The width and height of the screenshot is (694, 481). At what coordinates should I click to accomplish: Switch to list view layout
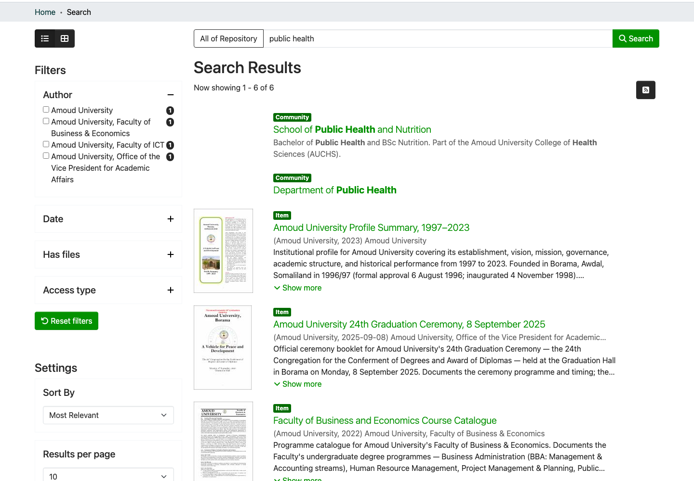(x=45, y=38)
